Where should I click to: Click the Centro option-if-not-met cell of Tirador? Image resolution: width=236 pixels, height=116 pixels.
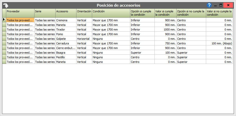(191, 30)
